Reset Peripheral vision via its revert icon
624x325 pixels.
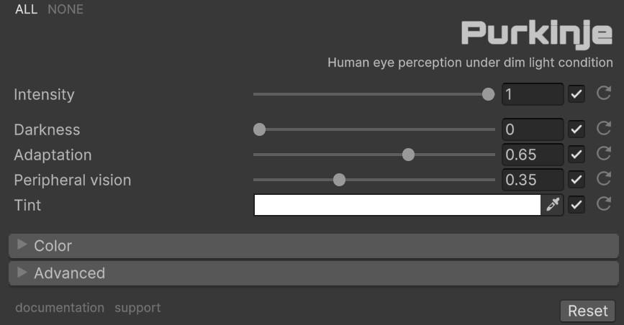604,179
